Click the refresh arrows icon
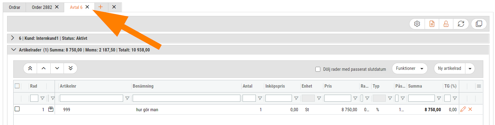 (x=461, y=24)
